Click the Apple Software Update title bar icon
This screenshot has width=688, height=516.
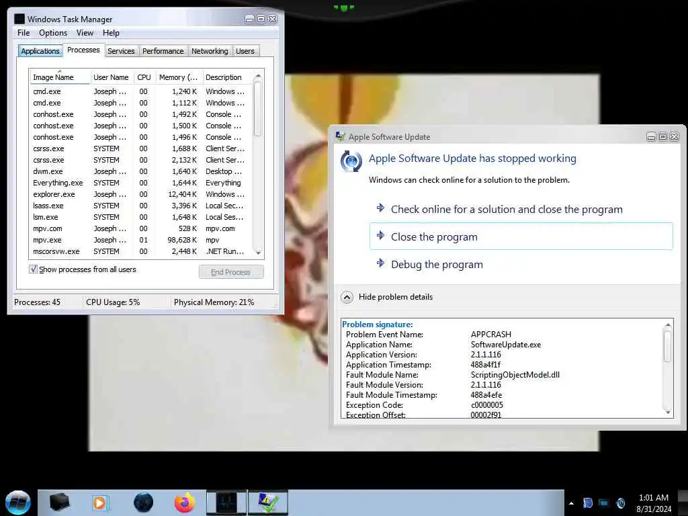click(340, 136)
